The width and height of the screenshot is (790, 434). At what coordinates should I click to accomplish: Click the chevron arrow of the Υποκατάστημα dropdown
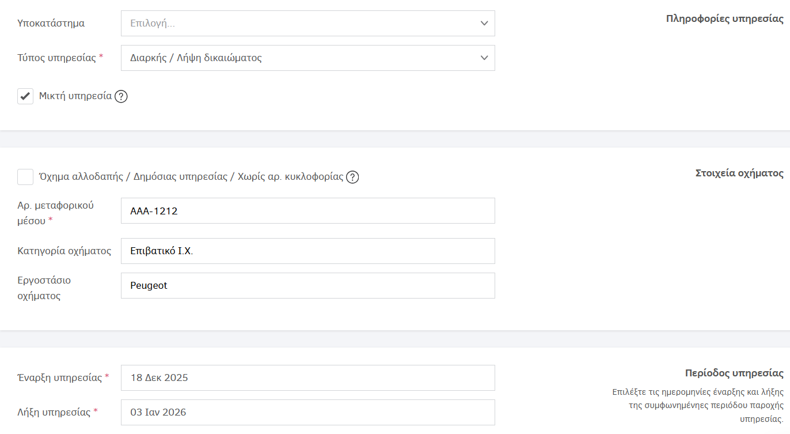pyautogui.click(x=484, y=24)
